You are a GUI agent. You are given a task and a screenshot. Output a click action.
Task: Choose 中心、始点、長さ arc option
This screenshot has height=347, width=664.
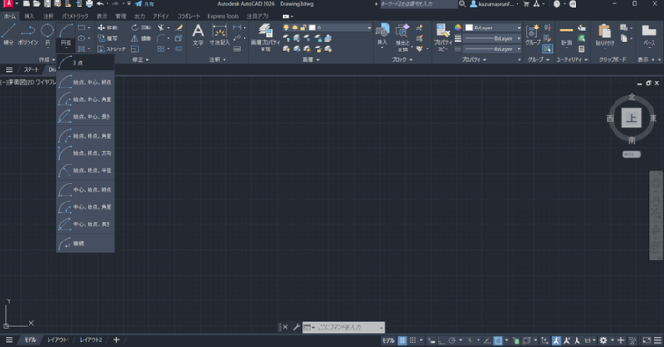click(85, 224)
